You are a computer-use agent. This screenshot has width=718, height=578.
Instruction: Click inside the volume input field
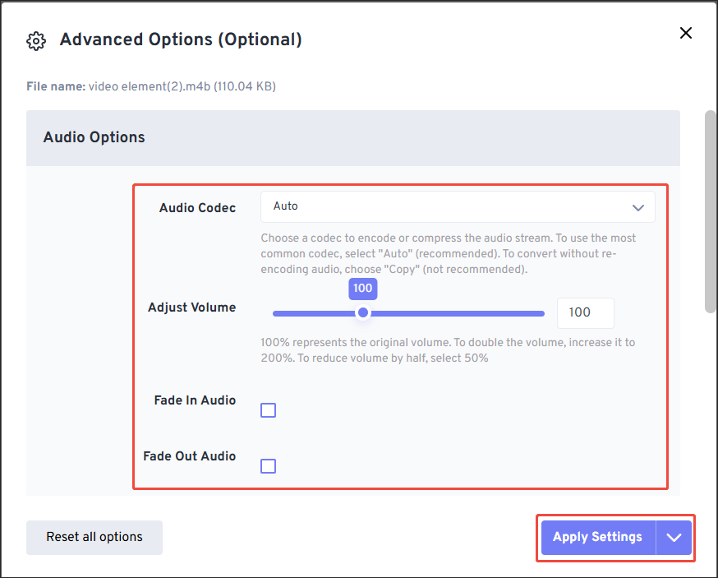585,312
